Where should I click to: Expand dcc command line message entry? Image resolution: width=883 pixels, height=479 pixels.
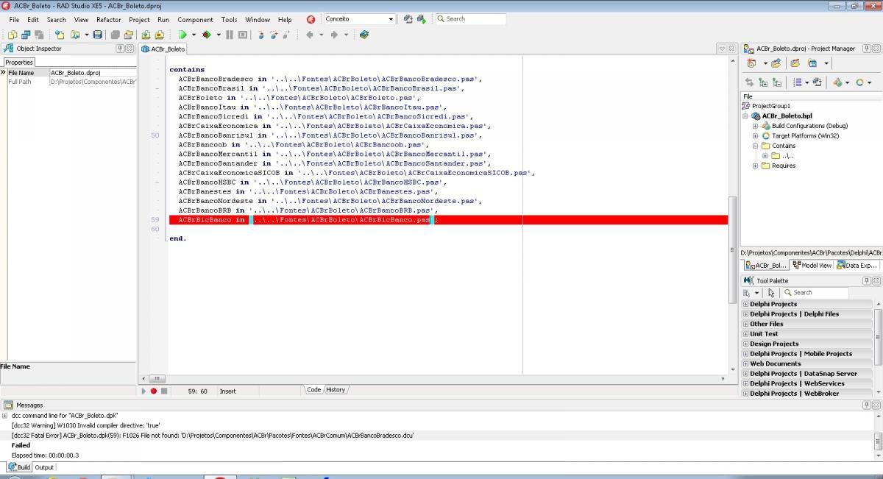pyautogui.click(x=5, y=416)
